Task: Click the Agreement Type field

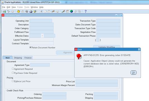Action: click(x=40, y=65)
